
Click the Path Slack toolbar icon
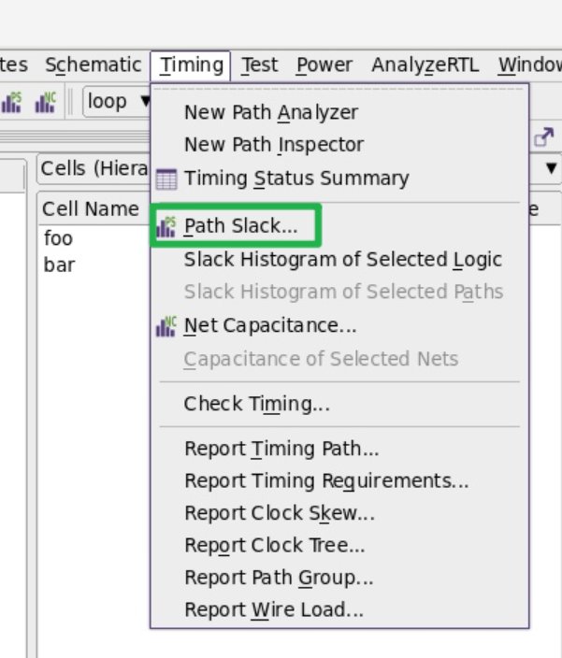[10, 103]
